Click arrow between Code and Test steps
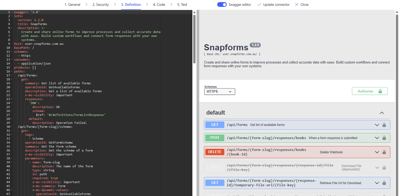Screen dimensions: 399x196 coord(171,4)
